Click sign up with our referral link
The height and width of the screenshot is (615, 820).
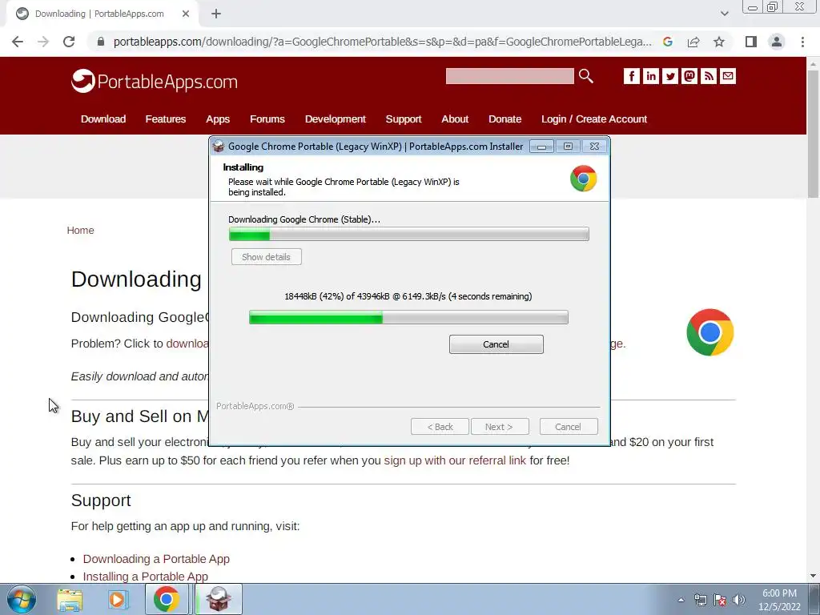455,460
